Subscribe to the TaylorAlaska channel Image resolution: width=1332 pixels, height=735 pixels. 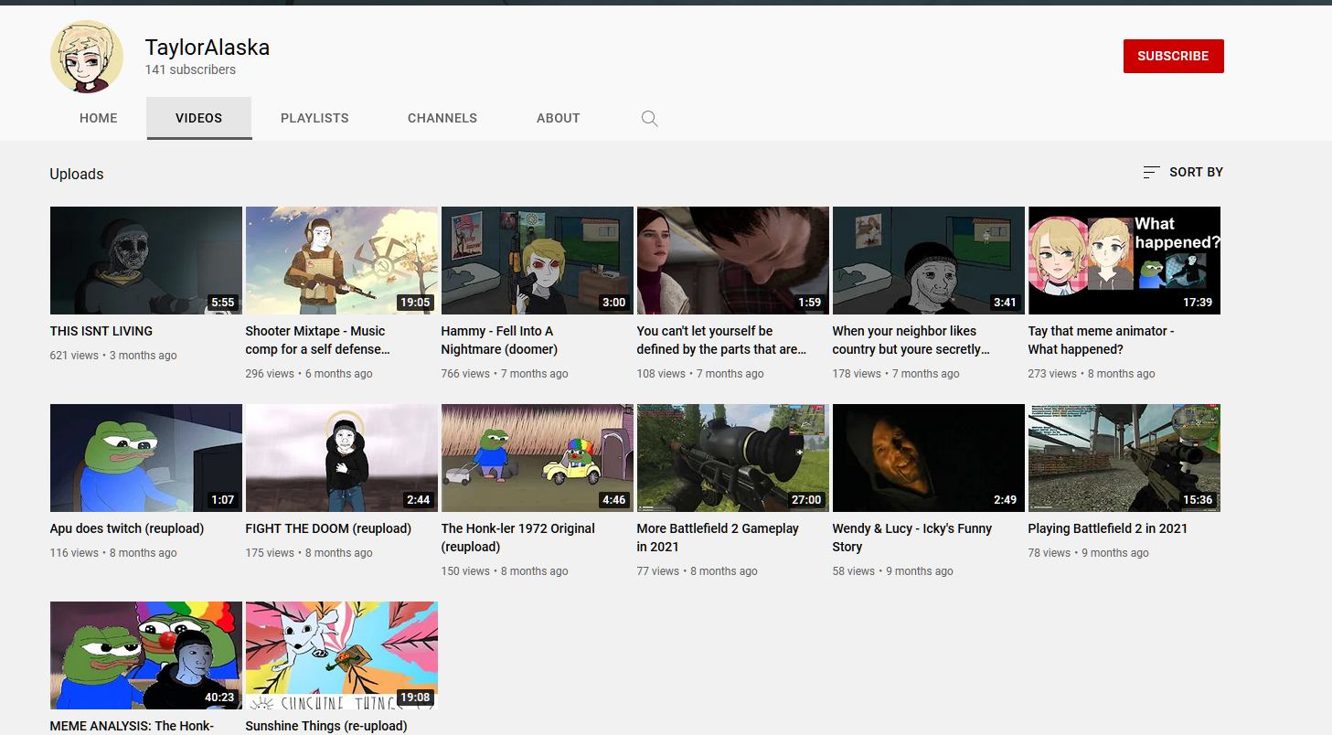tap(1173, 56)
